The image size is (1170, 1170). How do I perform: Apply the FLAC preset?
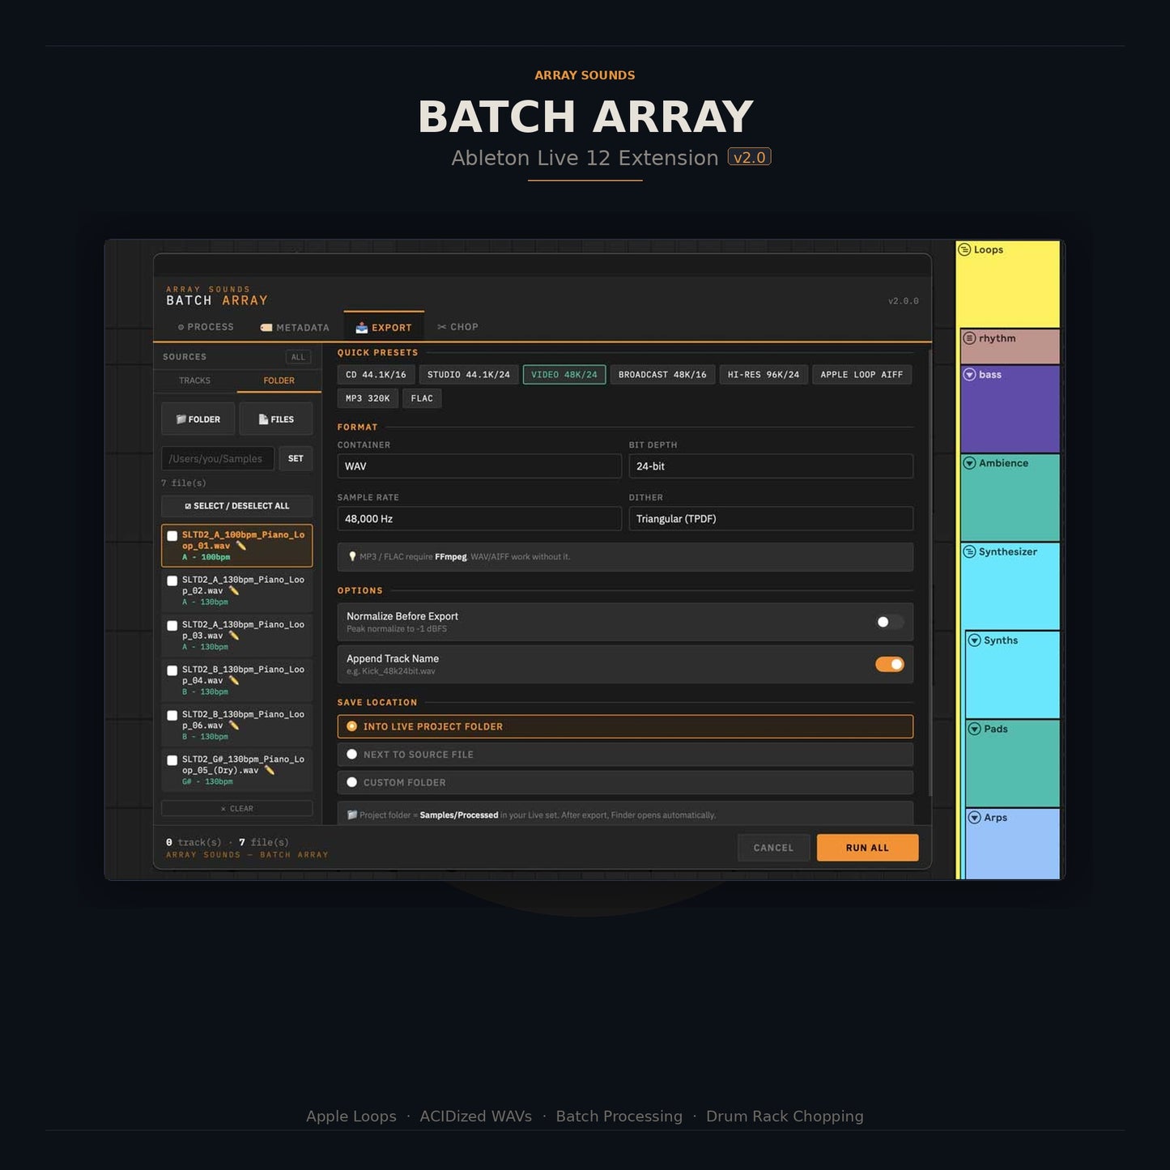coord(422,398)
